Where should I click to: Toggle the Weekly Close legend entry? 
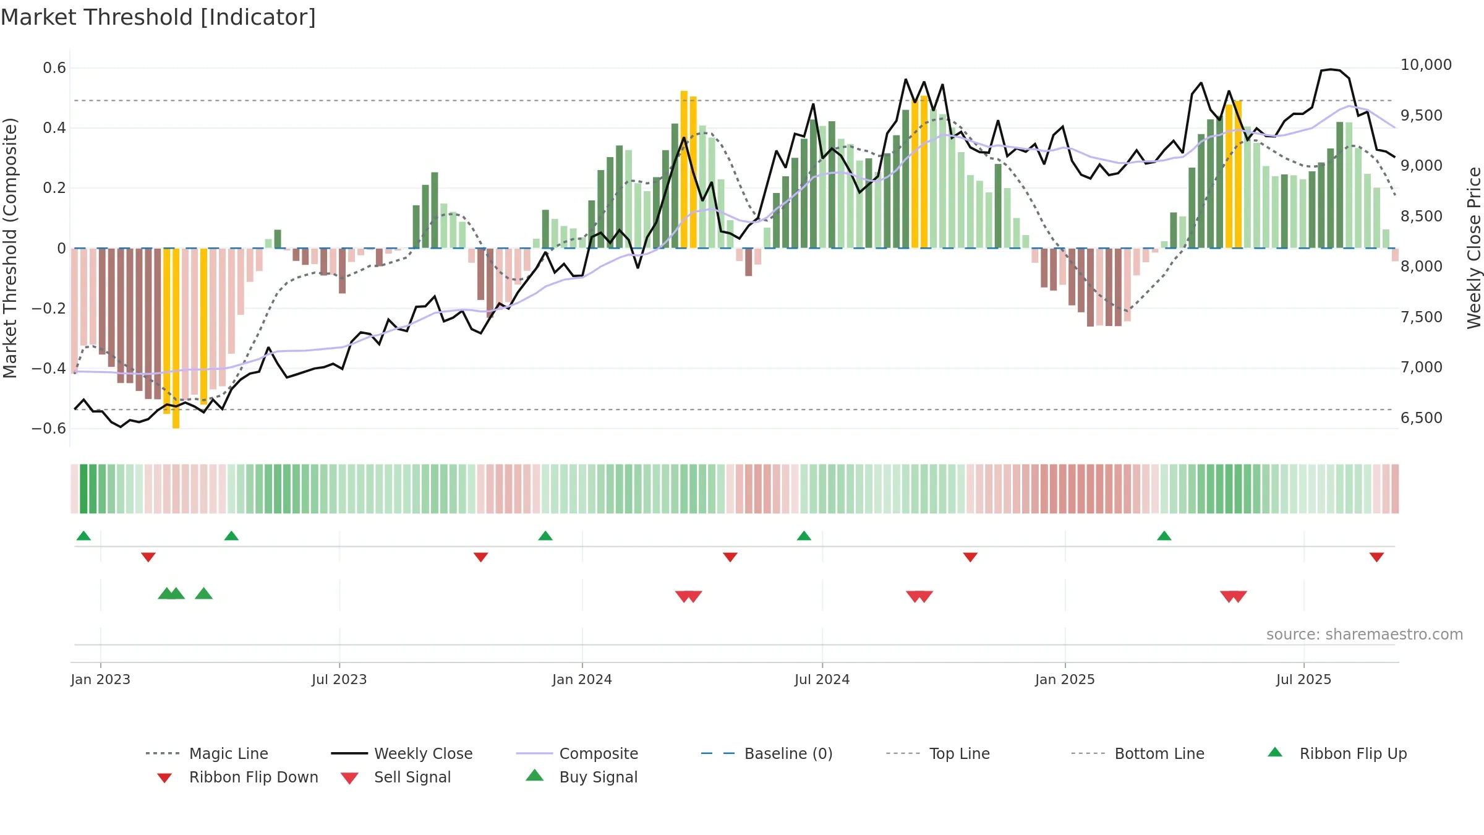pos(402,753)
